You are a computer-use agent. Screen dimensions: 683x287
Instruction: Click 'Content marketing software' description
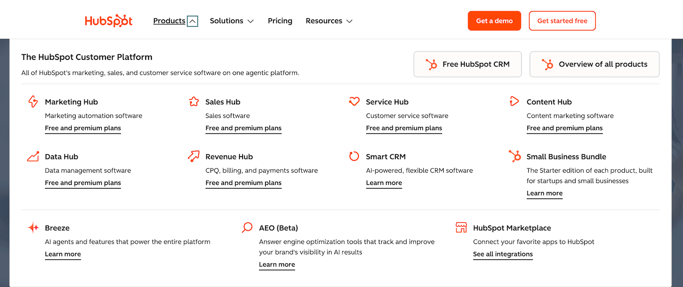570,116
